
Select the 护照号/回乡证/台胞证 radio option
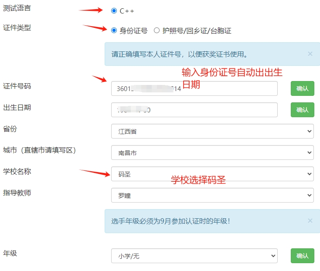pyautogui.click(x=157, y=30)
